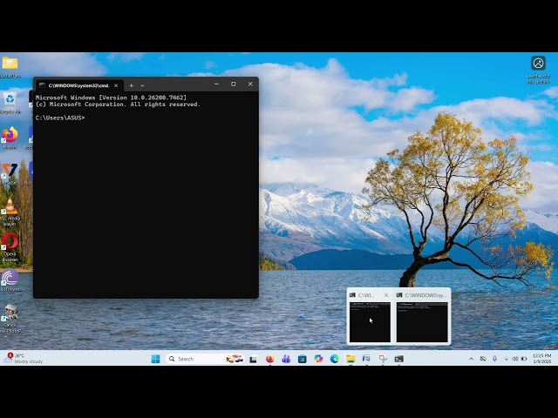Minimize the Terminal window
Screen dimensions: 558x418
(x=216, y=84)
